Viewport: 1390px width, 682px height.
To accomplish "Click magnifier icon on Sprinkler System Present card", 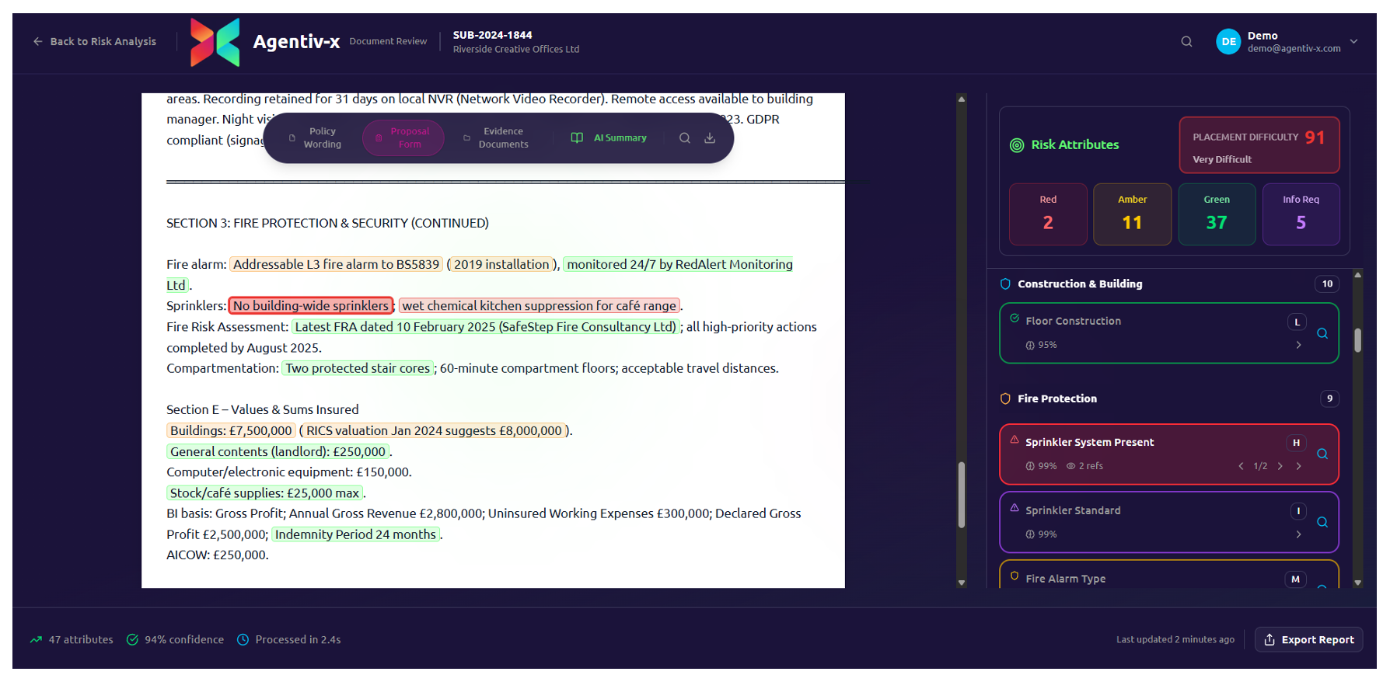I will click(x=1322, y=454).
